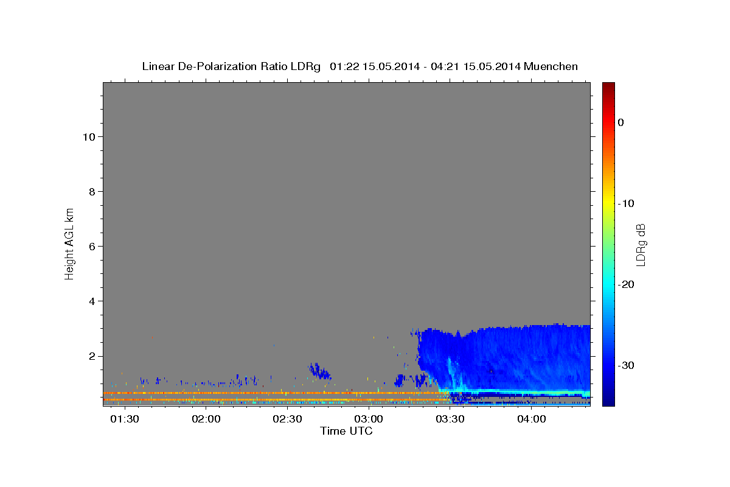Click the Time UTC axis title
The height and width of the screenshot is (487, 730).
point(346,431)
